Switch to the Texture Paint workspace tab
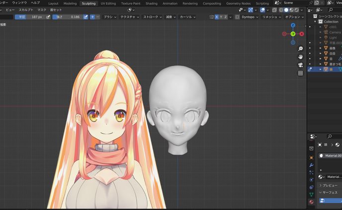The width and height of the screenshot is (342, 210). (131, 3)
